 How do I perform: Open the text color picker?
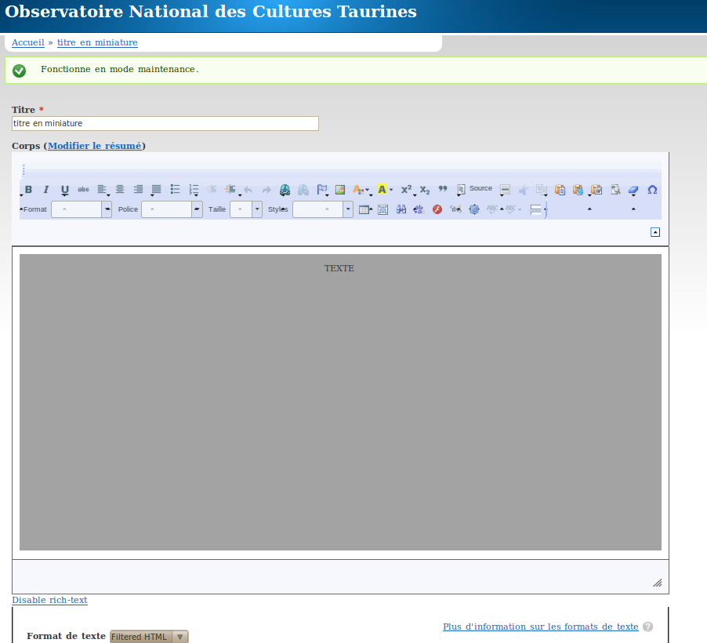coord(361,190)
